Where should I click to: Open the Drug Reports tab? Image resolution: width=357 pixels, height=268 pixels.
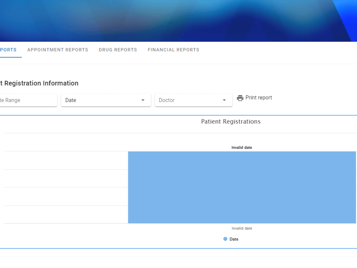tap(118, 50)
